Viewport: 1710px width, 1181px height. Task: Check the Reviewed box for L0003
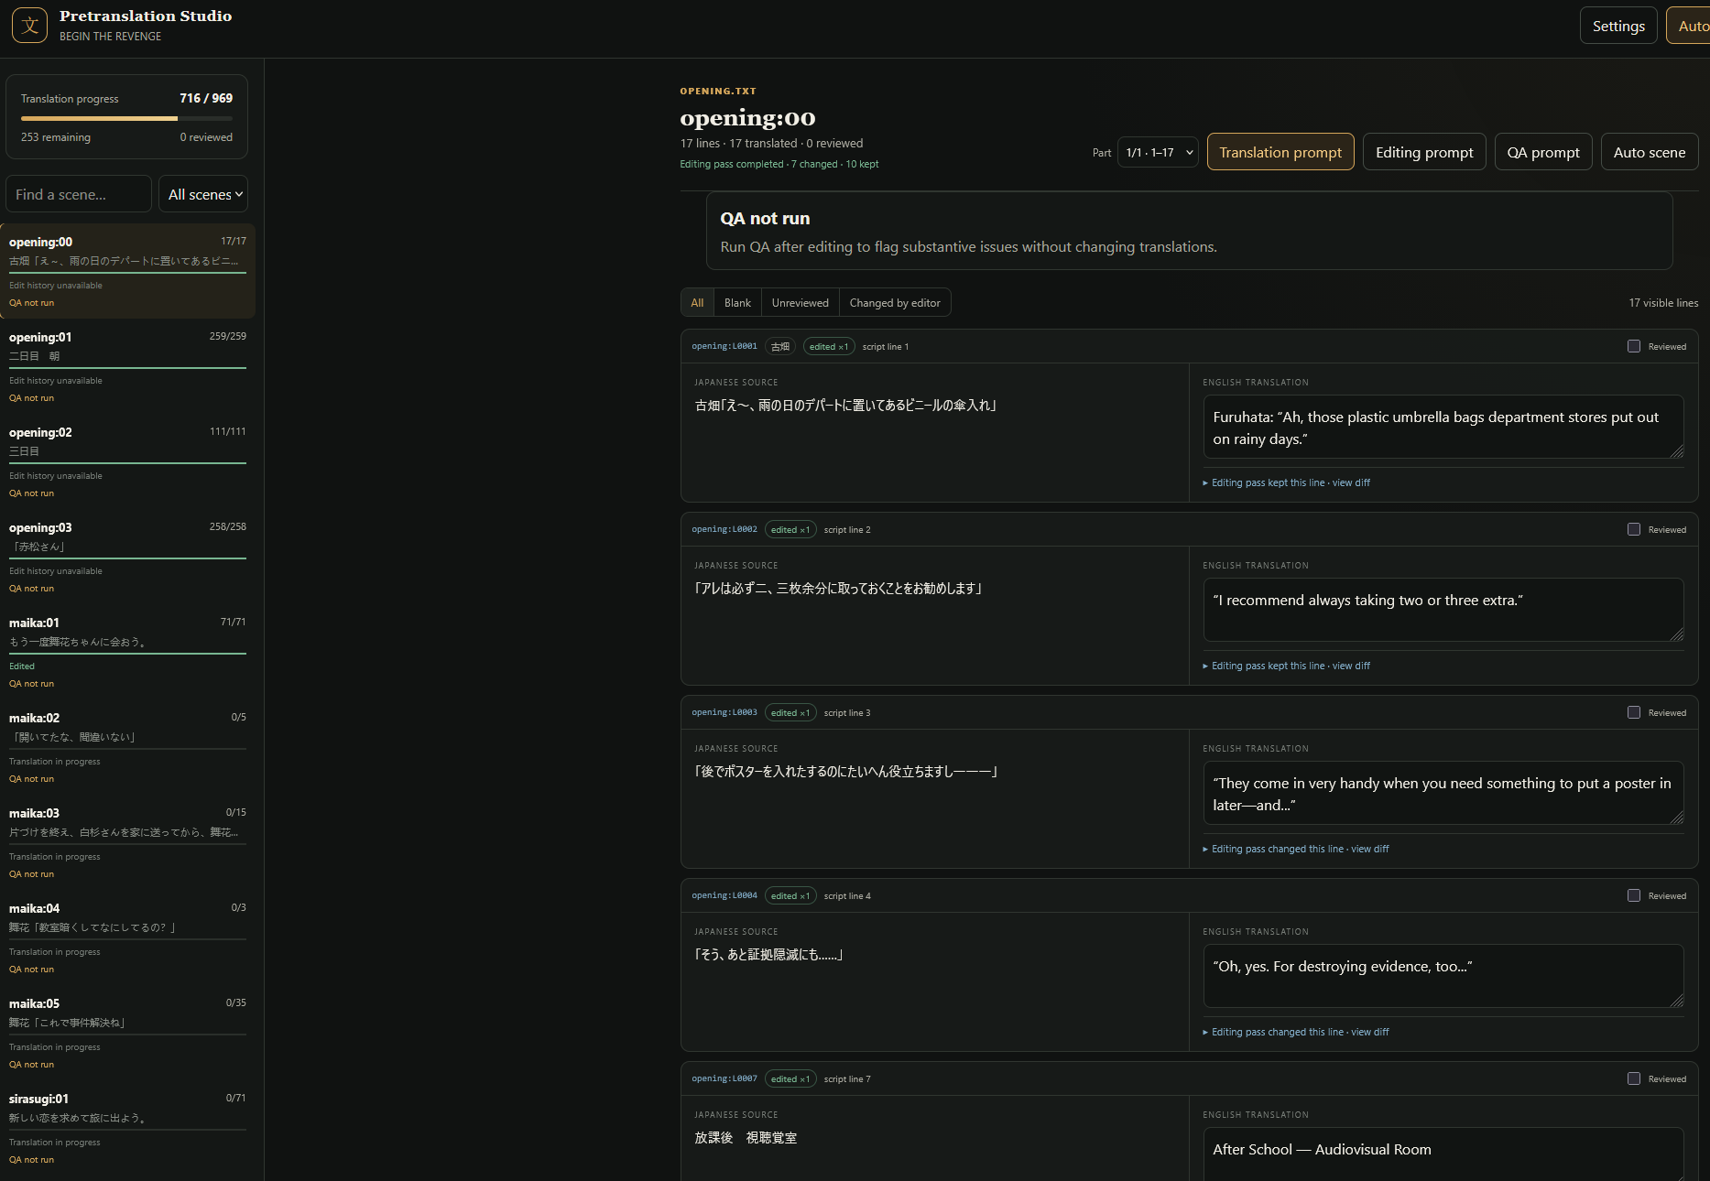click(x=1634, y=712)
